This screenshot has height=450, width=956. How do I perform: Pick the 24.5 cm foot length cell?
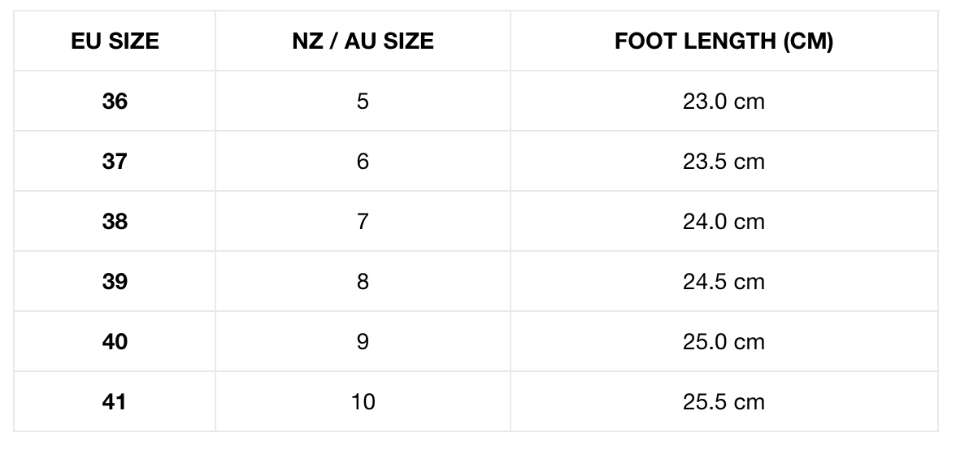pos(724,282)
